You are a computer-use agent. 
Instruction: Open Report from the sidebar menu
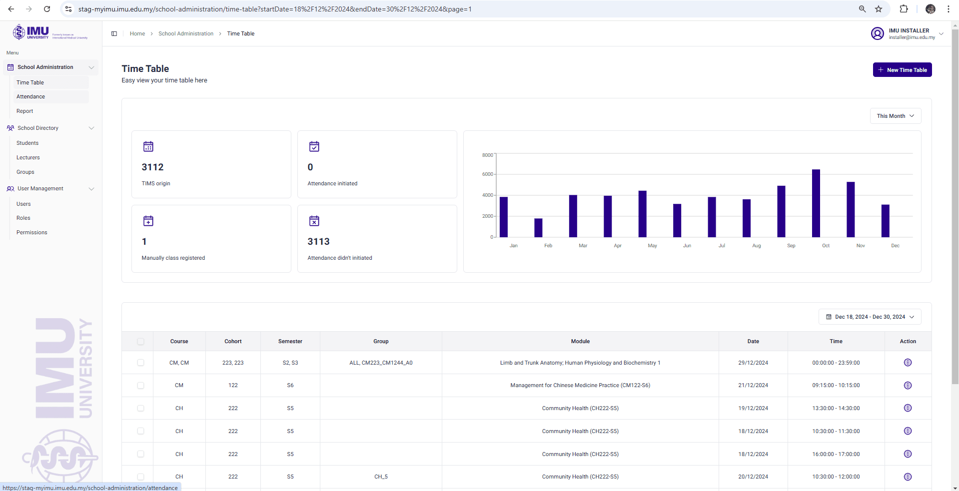coord(24,111)
